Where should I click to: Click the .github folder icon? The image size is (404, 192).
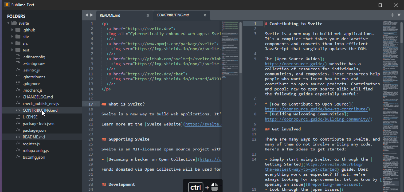(x=18, y=30)
